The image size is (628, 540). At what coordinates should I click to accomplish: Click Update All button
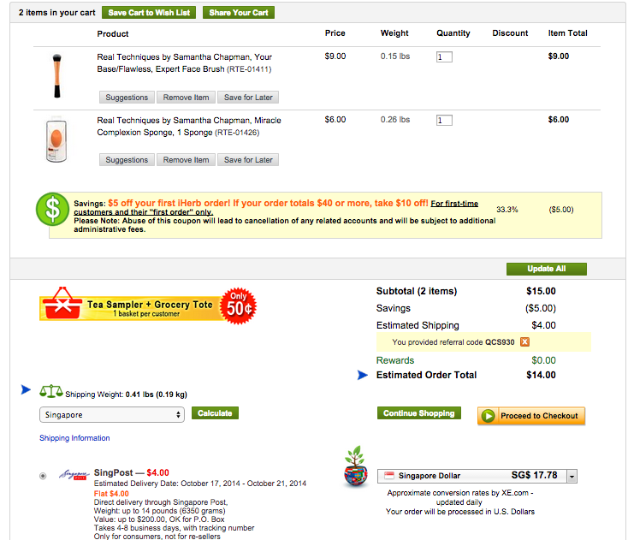pos(547,269)
